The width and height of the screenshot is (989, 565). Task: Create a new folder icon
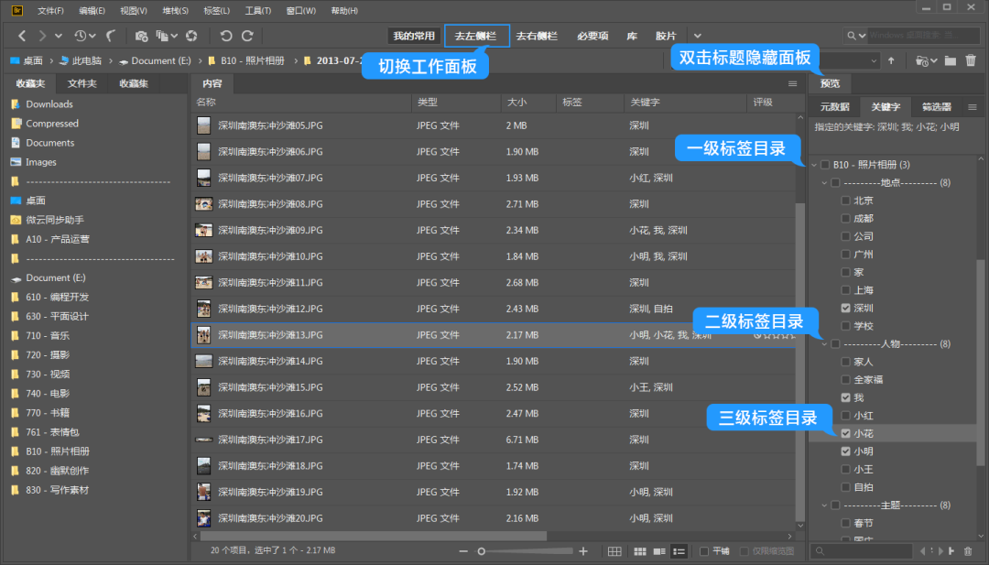[x=951, y=60]
